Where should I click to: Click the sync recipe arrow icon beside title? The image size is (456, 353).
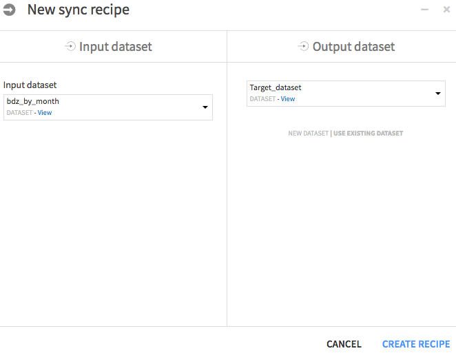click(x=10, y=10)
